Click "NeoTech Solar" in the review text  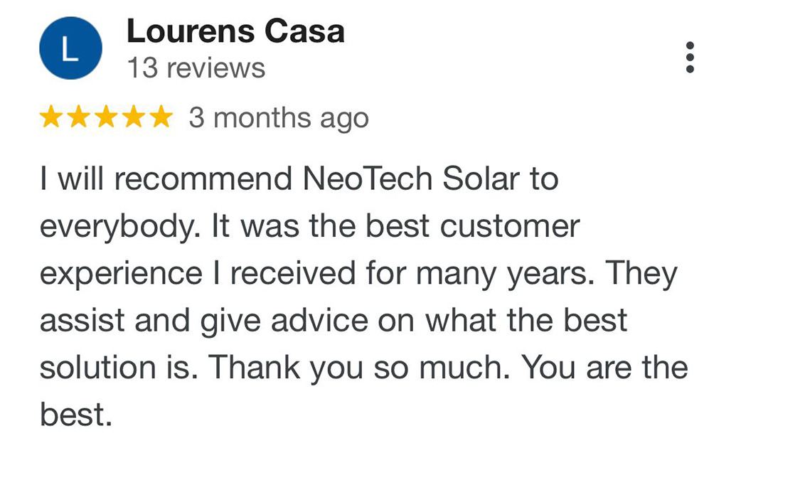(411, 179)
